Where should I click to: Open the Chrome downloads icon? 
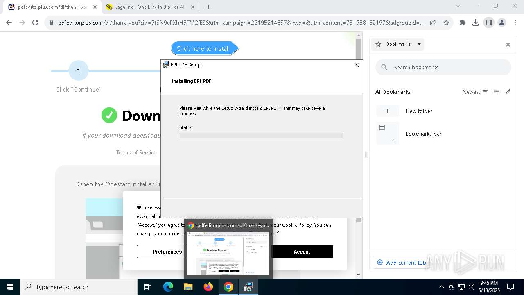coord(476,23)
